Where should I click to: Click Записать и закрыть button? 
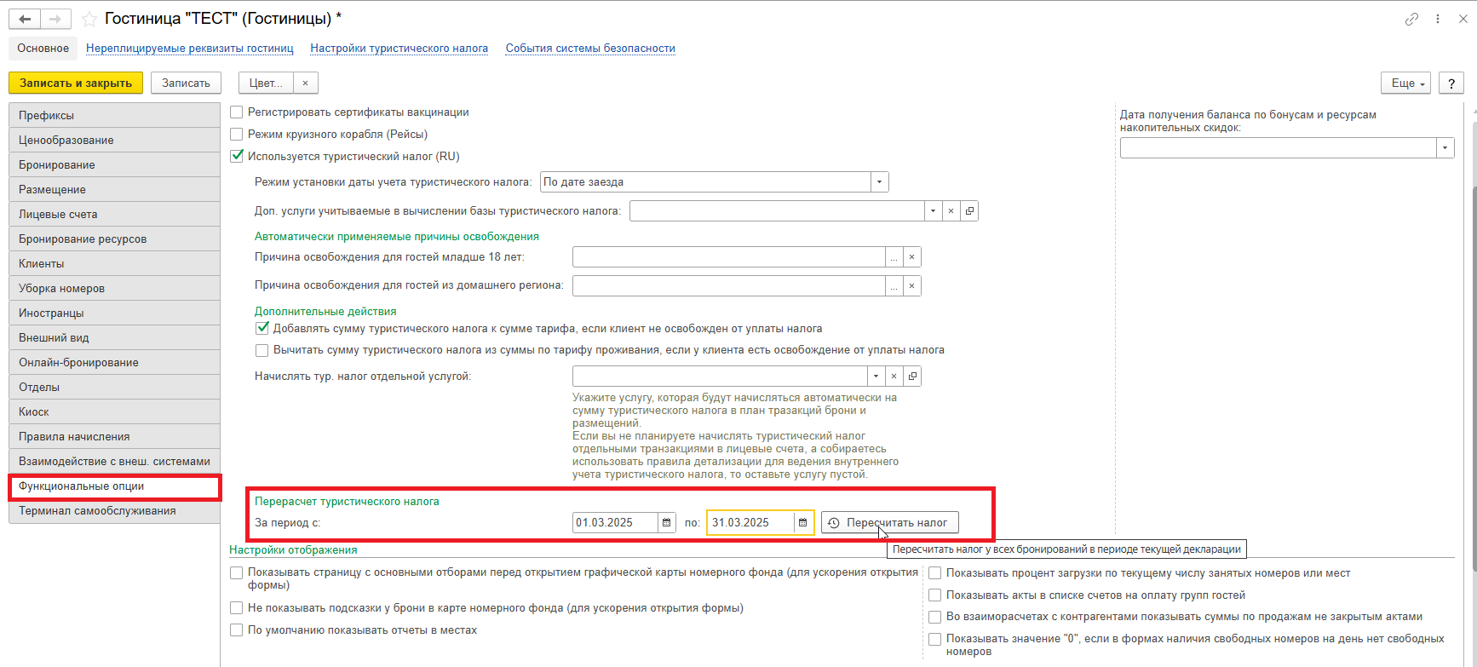point(76,83)
